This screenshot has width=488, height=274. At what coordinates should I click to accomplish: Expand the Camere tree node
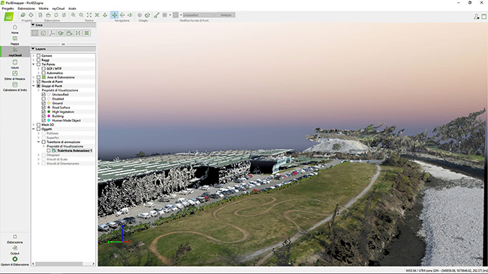[x=34, y=56]
